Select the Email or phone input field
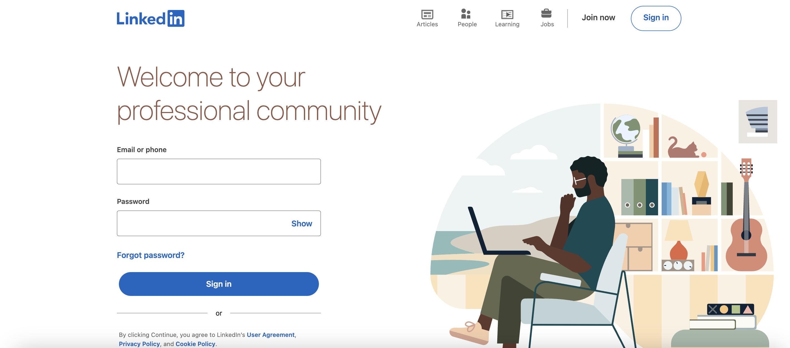Viewport: 790px width, 348px height. click(x=219, y=171)
